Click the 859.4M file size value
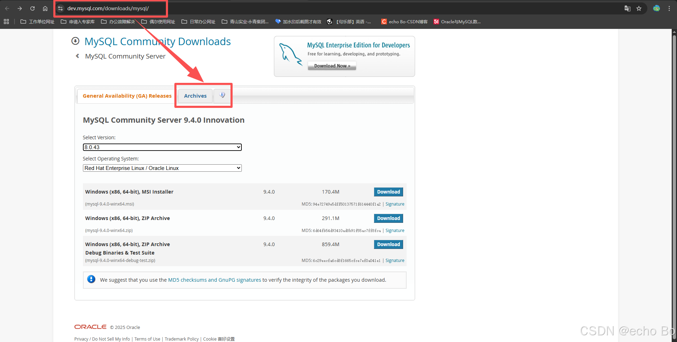This screenshot has width=677, height=342. click(x=330, y=244)
